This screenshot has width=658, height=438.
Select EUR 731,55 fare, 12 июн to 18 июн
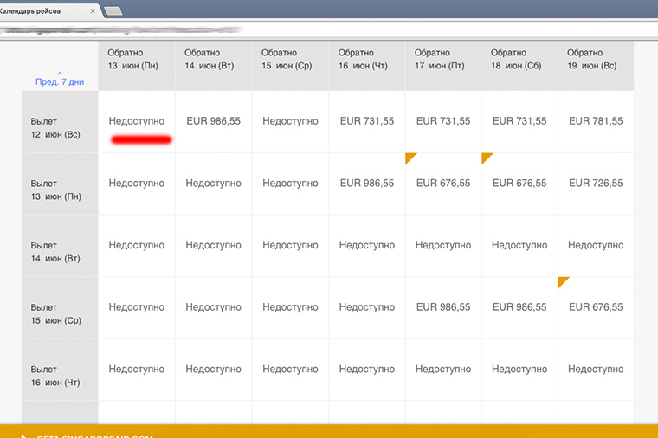pyautogui.click(x=519, y=121)
